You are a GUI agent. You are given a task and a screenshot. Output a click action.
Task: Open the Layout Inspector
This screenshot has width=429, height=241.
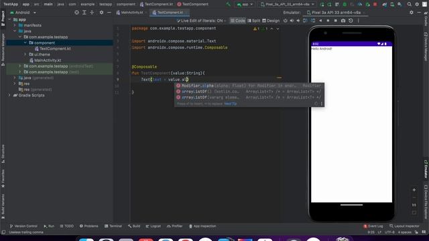pos(404,226)
